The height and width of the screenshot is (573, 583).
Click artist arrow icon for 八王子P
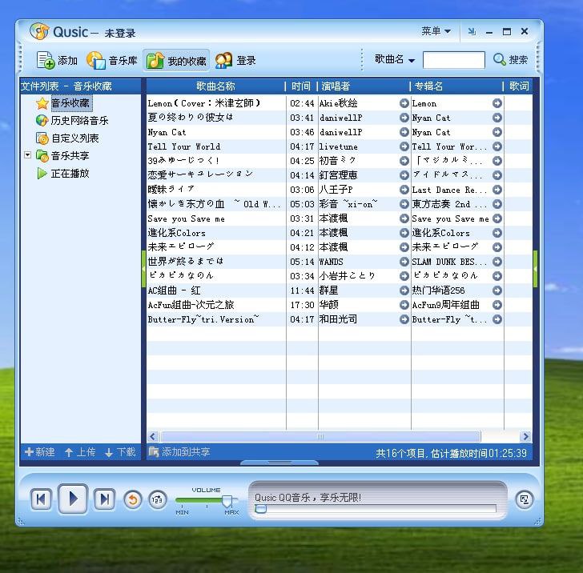click(404, 190)
